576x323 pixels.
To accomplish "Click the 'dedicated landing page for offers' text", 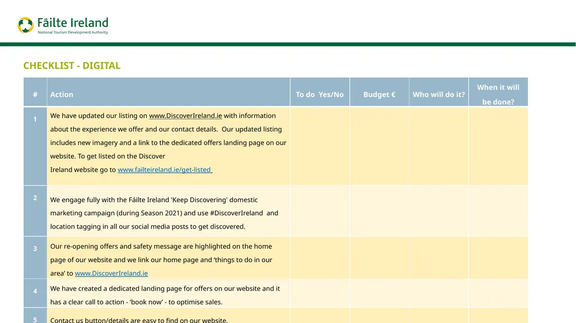I will [165, 295].
